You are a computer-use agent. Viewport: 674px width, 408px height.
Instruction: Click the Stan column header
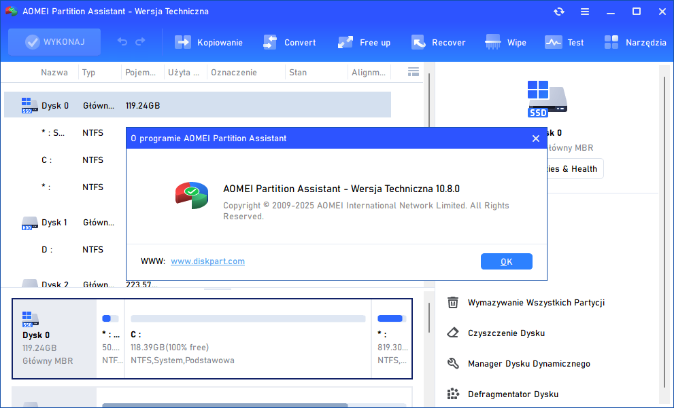coord(298,73)
